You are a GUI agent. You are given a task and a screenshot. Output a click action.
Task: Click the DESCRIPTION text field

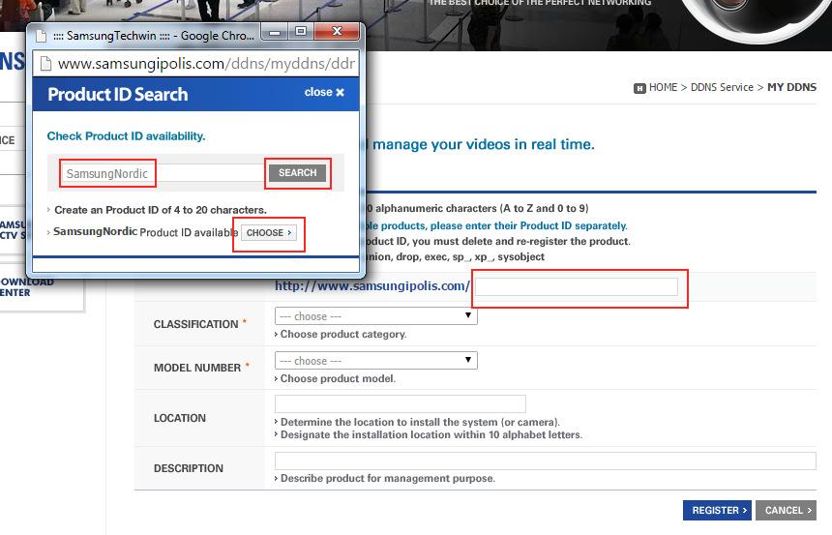coord(545,461)
